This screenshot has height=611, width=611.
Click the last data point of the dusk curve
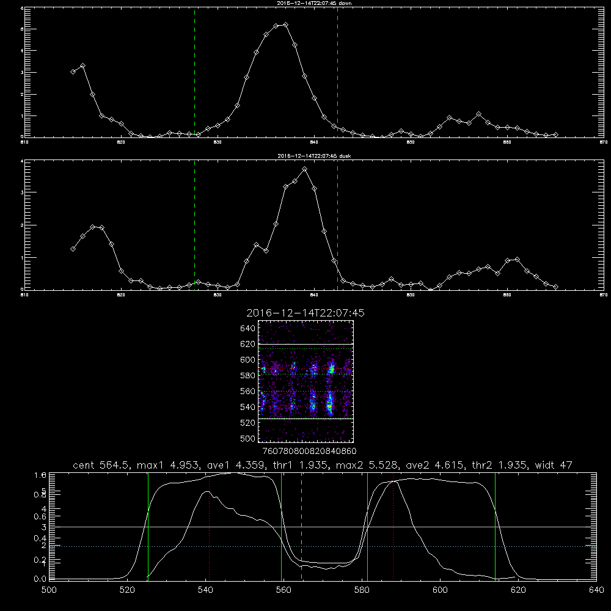pyautogui.click(x=555, y=287)
